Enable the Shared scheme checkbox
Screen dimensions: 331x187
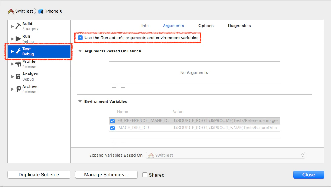click(145, 175)
